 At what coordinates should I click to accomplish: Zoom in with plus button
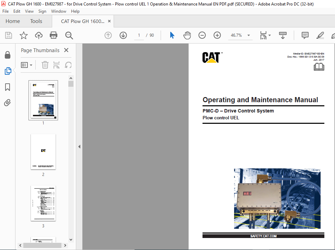point(217,35)
